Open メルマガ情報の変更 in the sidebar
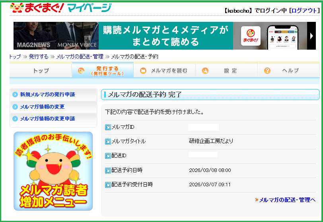323x222 pixels. pos(42,107)
